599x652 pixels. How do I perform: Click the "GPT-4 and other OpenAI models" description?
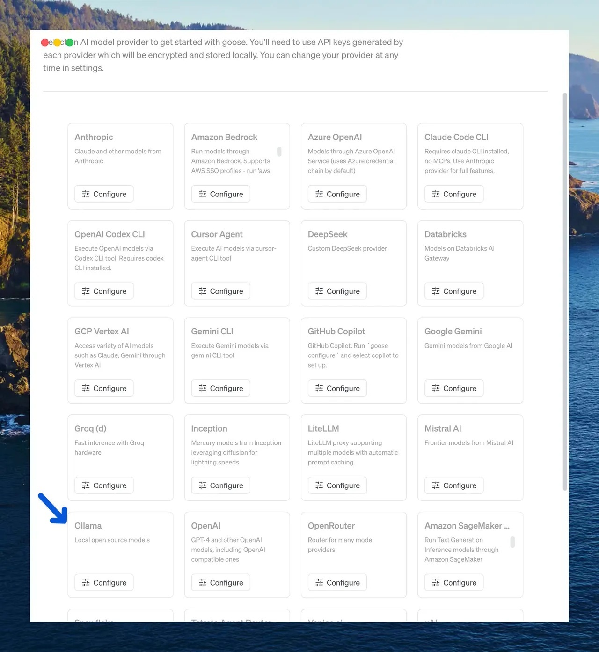[x=228, y=550]
